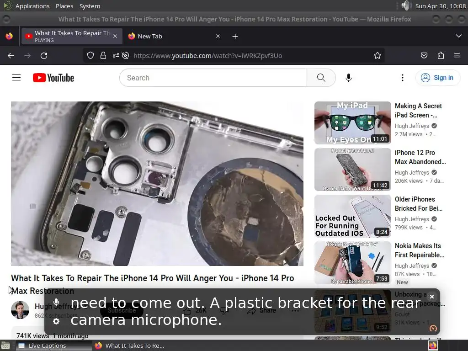Viewport: 468px width, 351px height.
Task: Open the Making A Secret iPad Screen title
Action: point(418,111)
